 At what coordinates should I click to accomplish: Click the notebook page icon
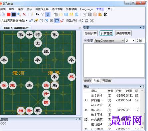86,21
